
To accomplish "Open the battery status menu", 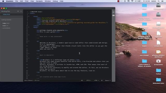I will pyautogui.click(x=138, y=1).
